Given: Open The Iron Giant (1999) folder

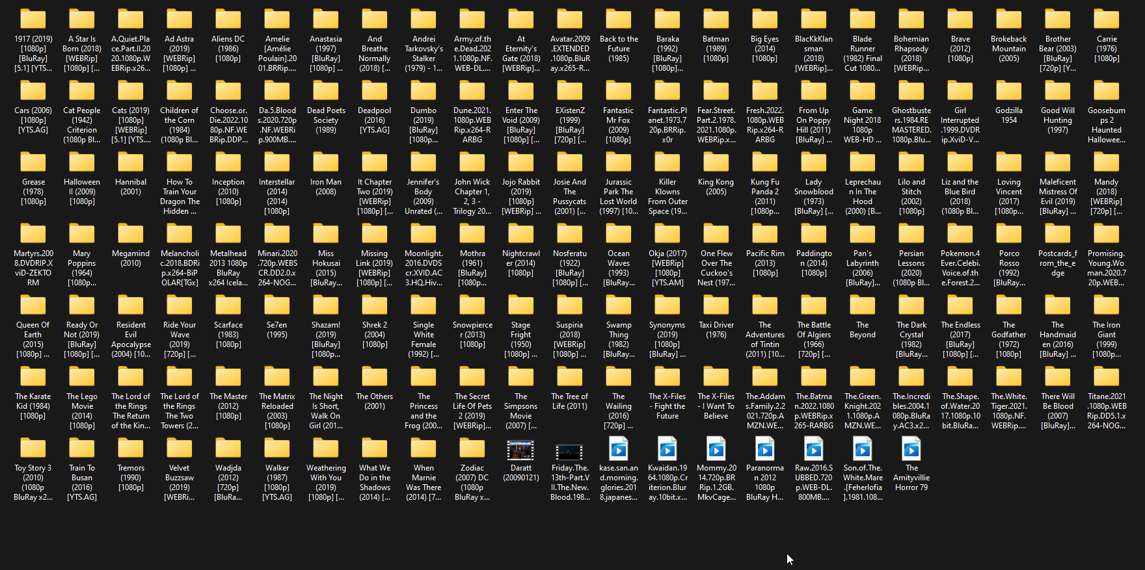Looking at the screenshot, I should (1107, 305).
